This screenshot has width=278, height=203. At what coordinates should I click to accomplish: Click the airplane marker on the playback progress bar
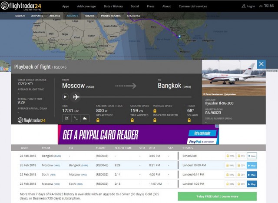point(76,97)
